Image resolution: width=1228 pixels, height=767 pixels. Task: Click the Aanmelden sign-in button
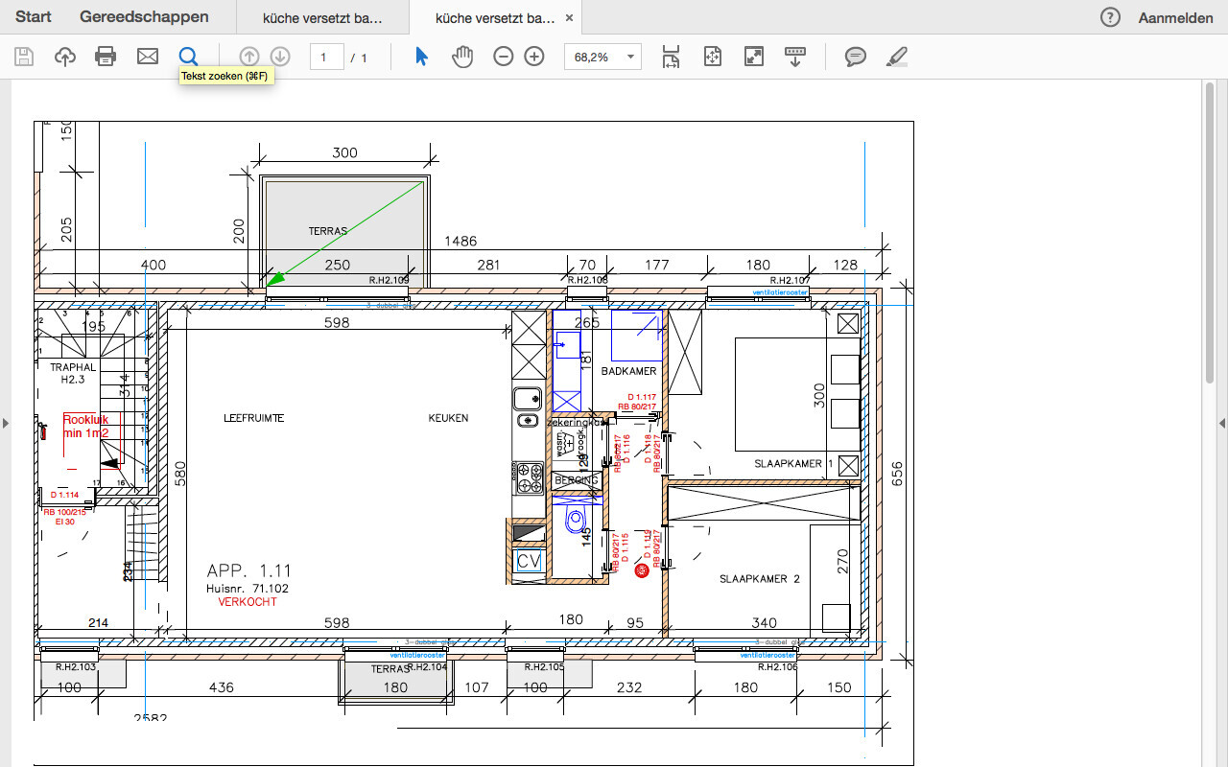point(1175,18)
